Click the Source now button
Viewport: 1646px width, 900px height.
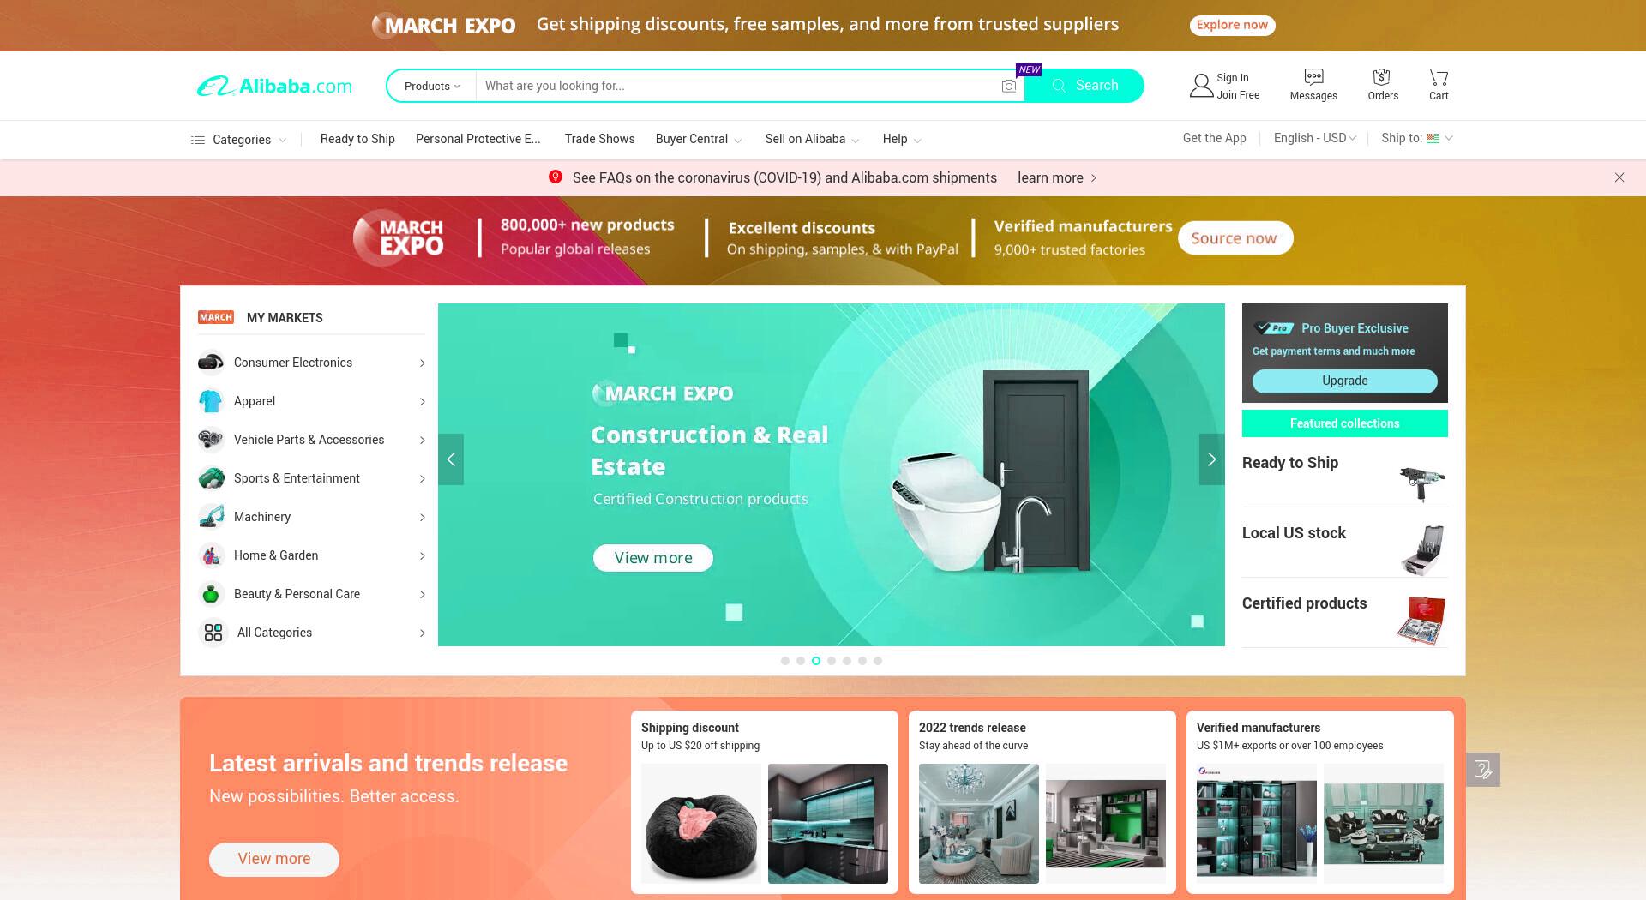[x=1234, y=238]
